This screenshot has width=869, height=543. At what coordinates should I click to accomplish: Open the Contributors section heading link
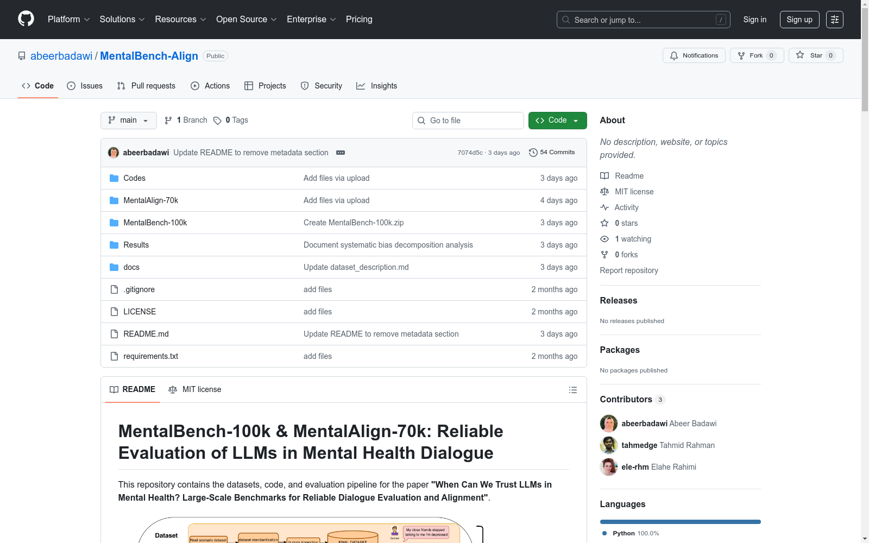coord(633,400)
